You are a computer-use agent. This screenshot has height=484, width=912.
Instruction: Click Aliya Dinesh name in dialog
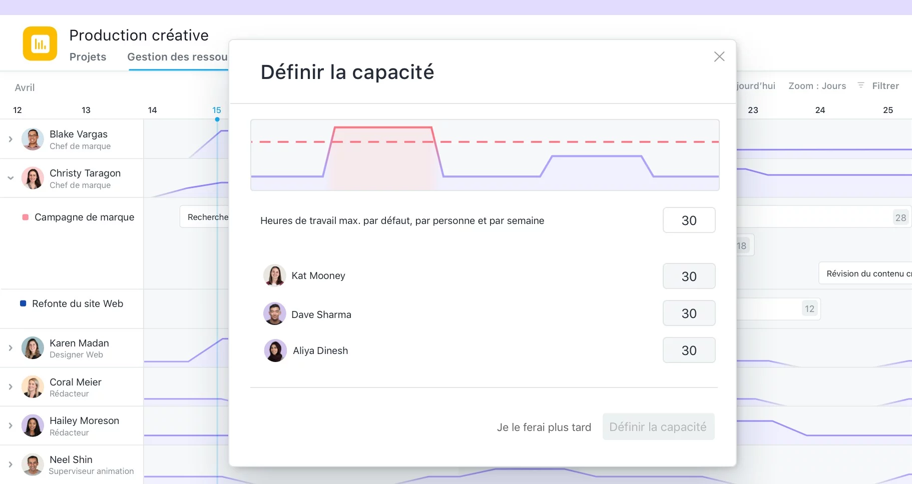tap(320, 350)
